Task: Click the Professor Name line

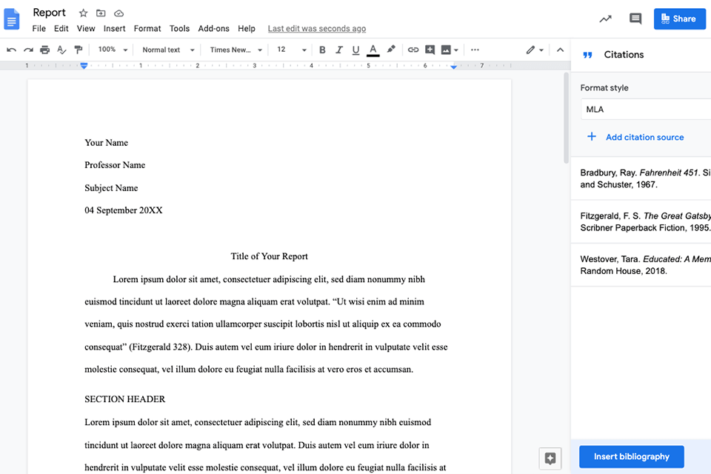Action: (x=115, y=165)
